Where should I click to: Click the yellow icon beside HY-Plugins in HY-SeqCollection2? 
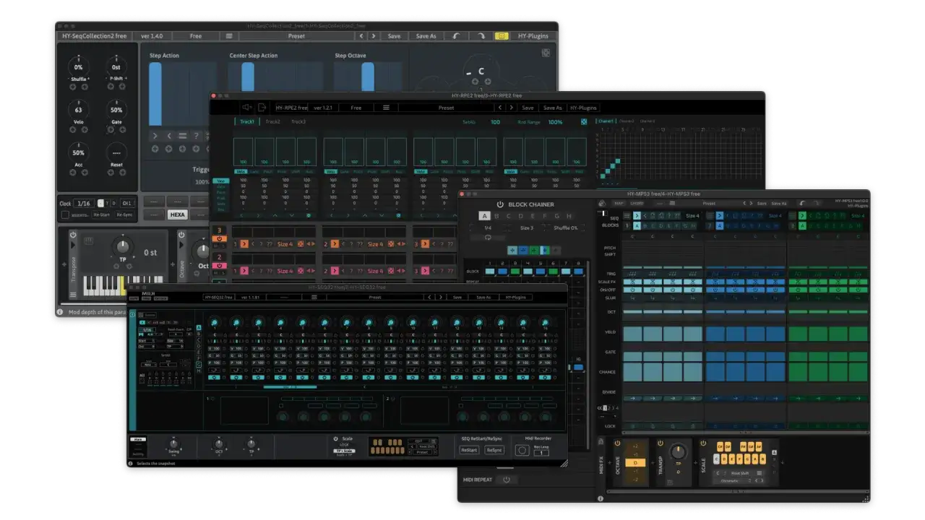coord(502,35)
